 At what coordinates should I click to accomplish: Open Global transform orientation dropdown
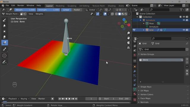click(x=91, y=10)
